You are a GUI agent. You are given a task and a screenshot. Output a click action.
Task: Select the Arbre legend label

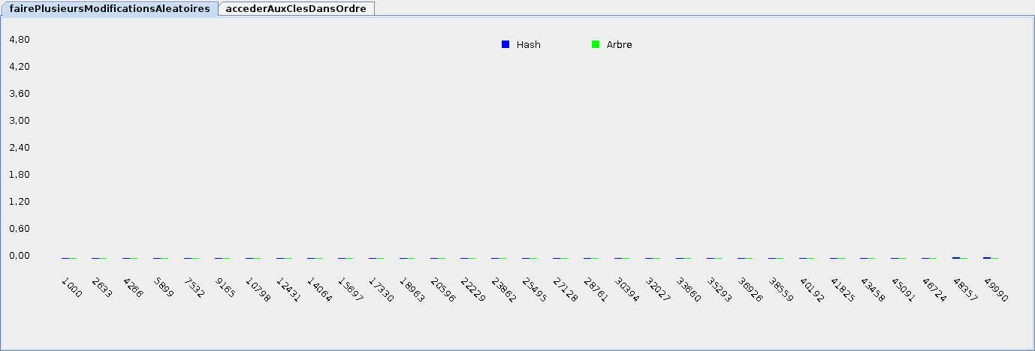(x=620, y=44)
